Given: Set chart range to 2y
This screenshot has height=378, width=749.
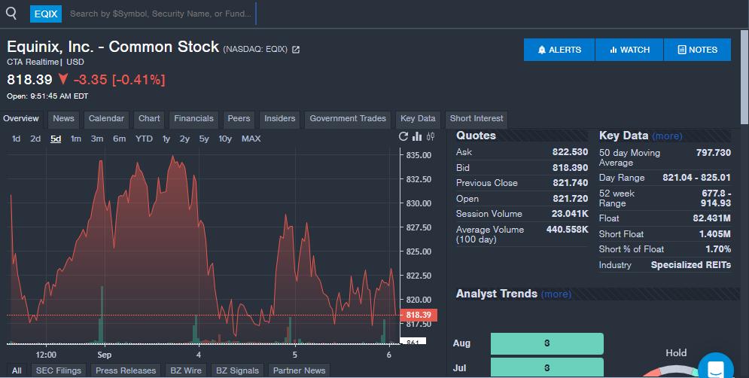Looking at the screenshot, I should [184, 139].
